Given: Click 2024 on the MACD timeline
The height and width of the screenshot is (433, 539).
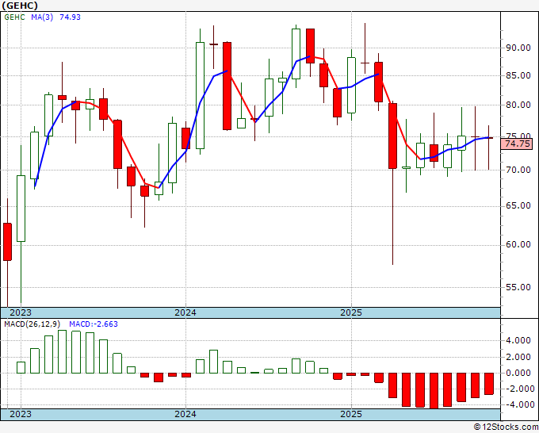Looking at the screenshot, I should 185,414.
